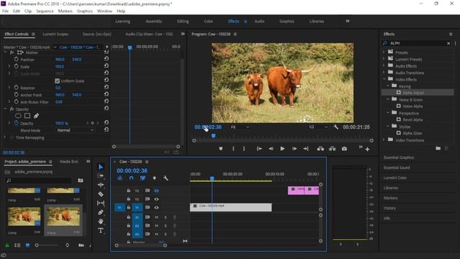Play the Program monitor sequence
Screen dimensions: 460x259
click(x=282, y=149)
